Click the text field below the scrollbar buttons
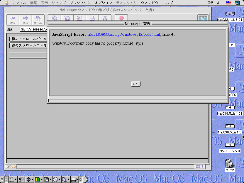 pyautogui.click(x=28, y=55)
